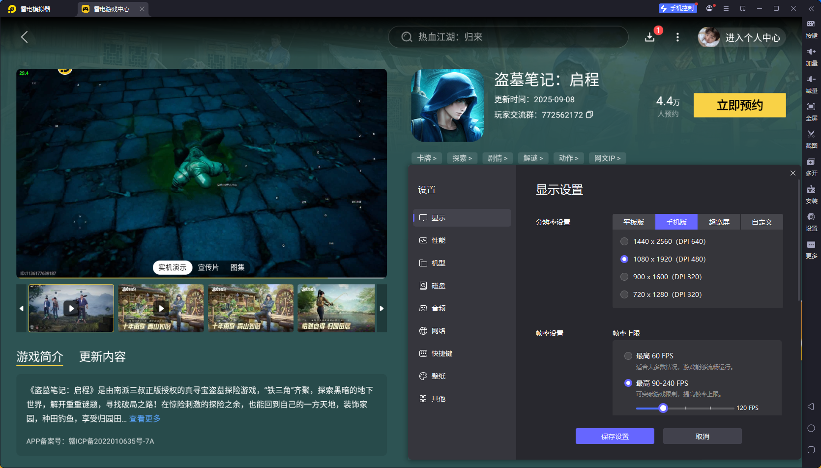Increase volume with 加量 sidebar icon
This screenshot has width=821, height=468.
(x=811, y=57)
